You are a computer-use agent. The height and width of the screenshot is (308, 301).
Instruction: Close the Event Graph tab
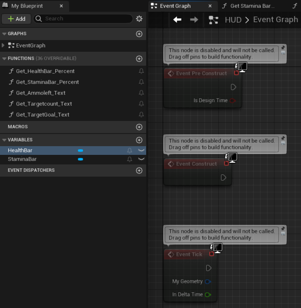point(210,6)
